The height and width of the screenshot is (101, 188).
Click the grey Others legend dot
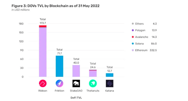point(133,24)
